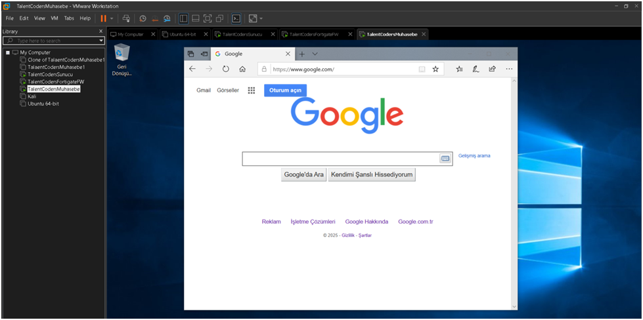
Task: Pause the virtual machine via orange toolbar icon
Action: coord(103,18)
